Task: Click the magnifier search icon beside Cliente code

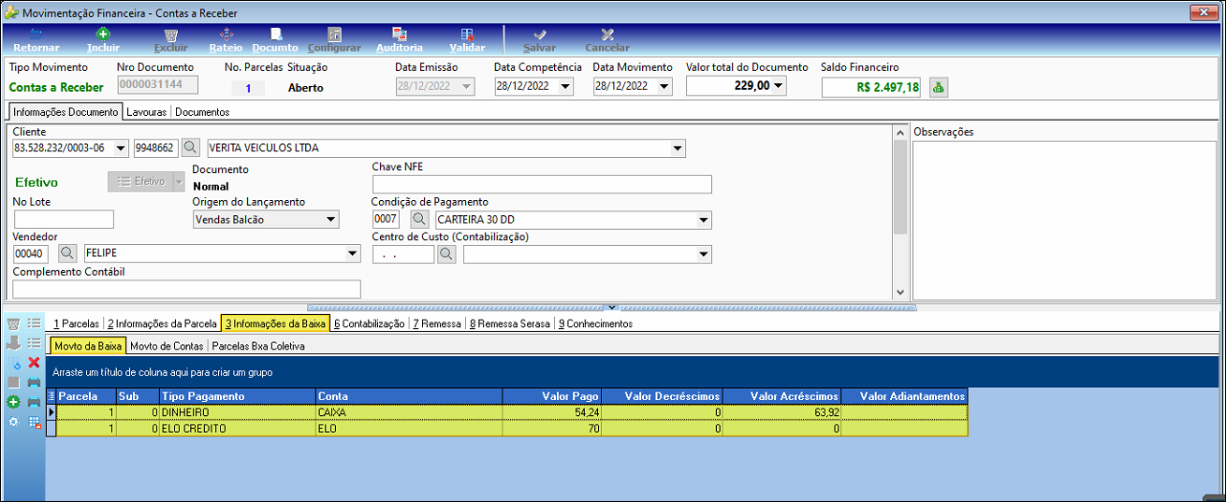Action: coord(191,148)
